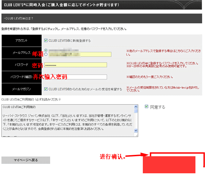The image size is (205, 175).
Task: Toggle the CLUB LEVI'S new registration checkbox
Action: click(x=46, y=41)
